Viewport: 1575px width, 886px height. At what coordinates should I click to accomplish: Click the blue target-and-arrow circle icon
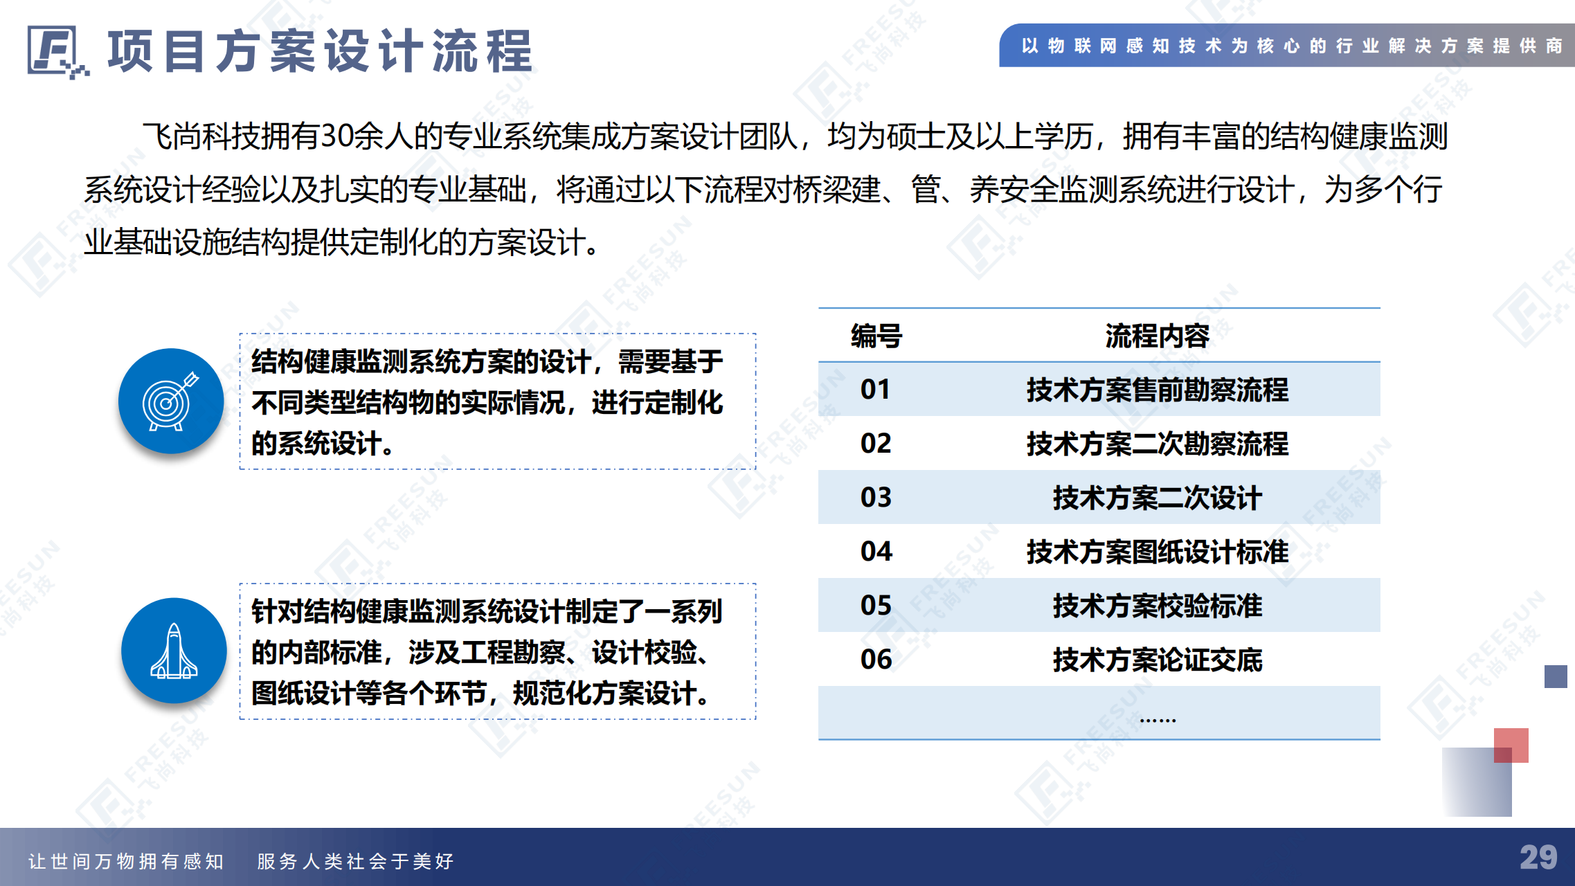click(x=171, y=401)
